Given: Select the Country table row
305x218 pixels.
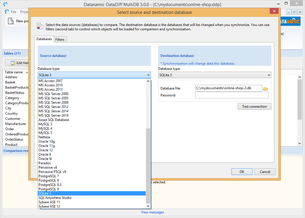Looking at the screenshot, I should point(16,113).
